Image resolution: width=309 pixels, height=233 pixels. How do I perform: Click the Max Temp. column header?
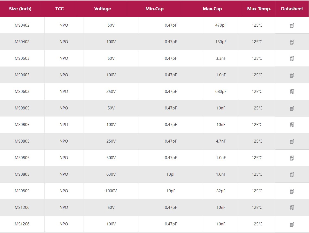[x=259, y=9]
